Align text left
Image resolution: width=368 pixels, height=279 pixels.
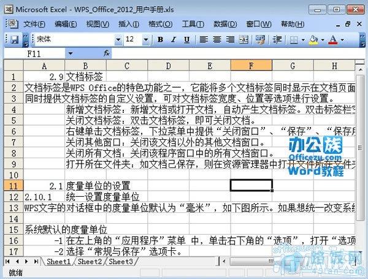tap(204, 40)
